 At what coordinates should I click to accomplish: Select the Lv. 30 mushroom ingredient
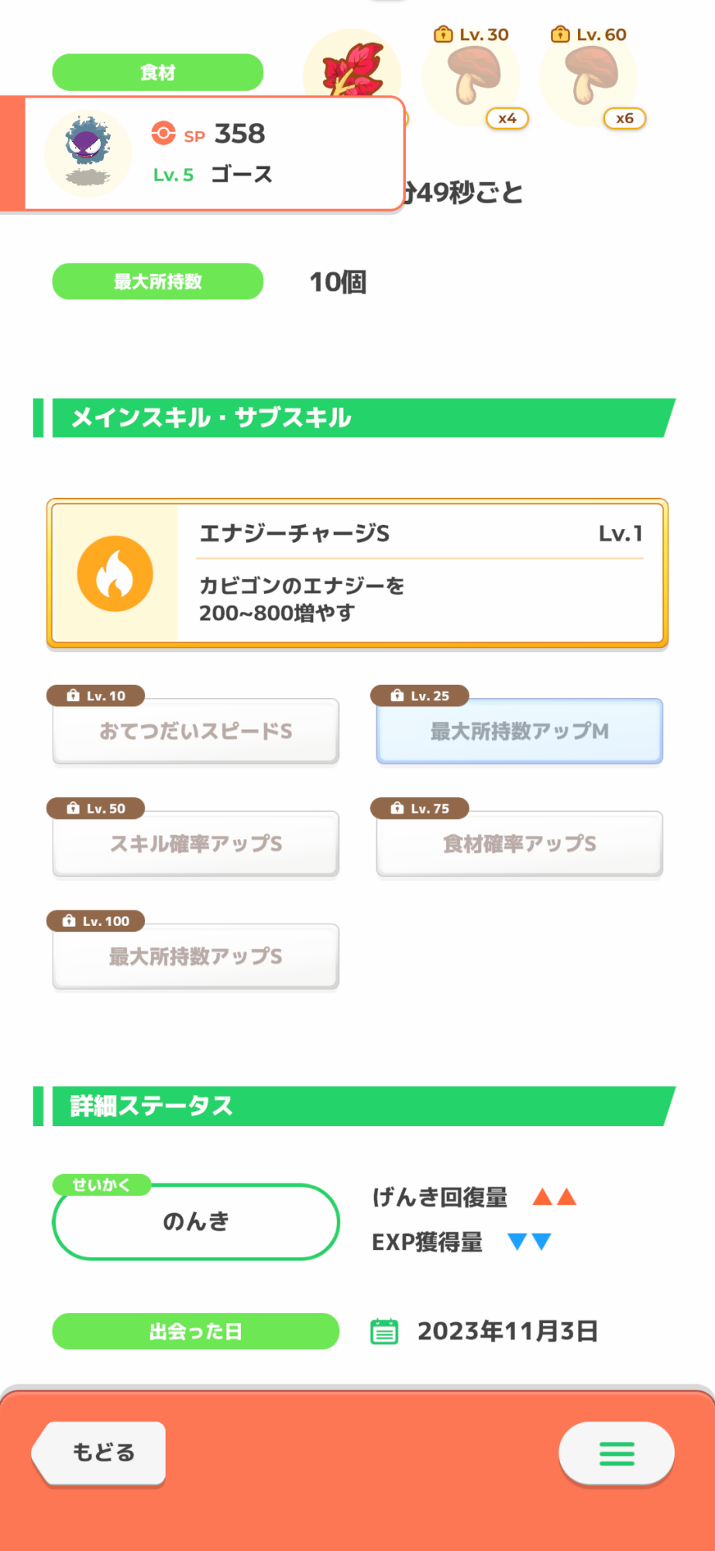(472, 76)
